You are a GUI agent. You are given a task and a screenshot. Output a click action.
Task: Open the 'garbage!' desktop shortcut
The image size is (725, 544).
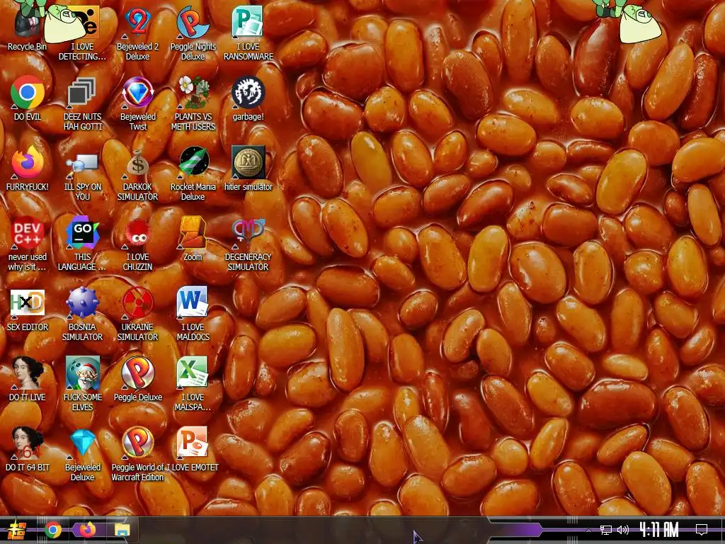(249, 98)
